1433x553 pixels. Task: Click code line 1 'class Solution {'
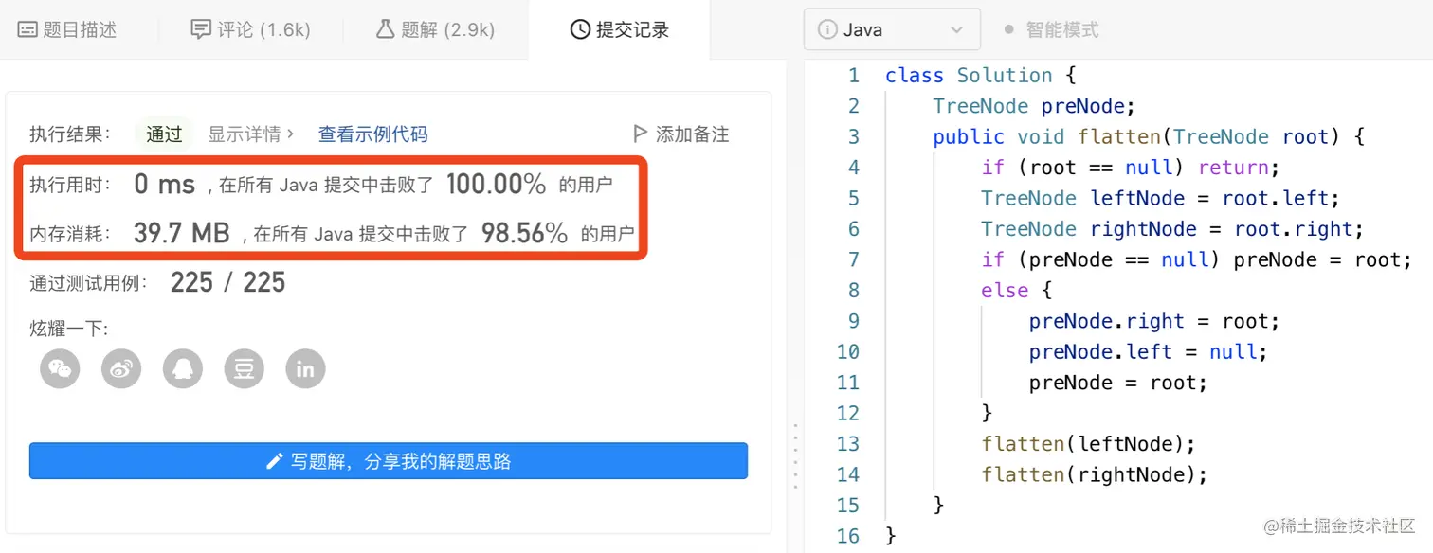[x=981, y=75]
